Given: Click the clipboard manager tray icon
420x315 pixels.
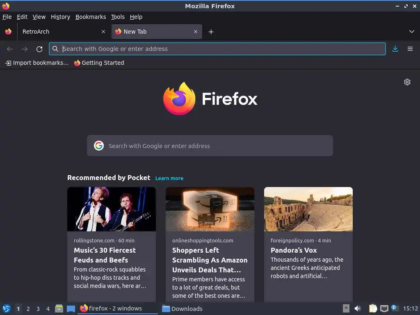Looking at the screenshot, I should point(373,308).
